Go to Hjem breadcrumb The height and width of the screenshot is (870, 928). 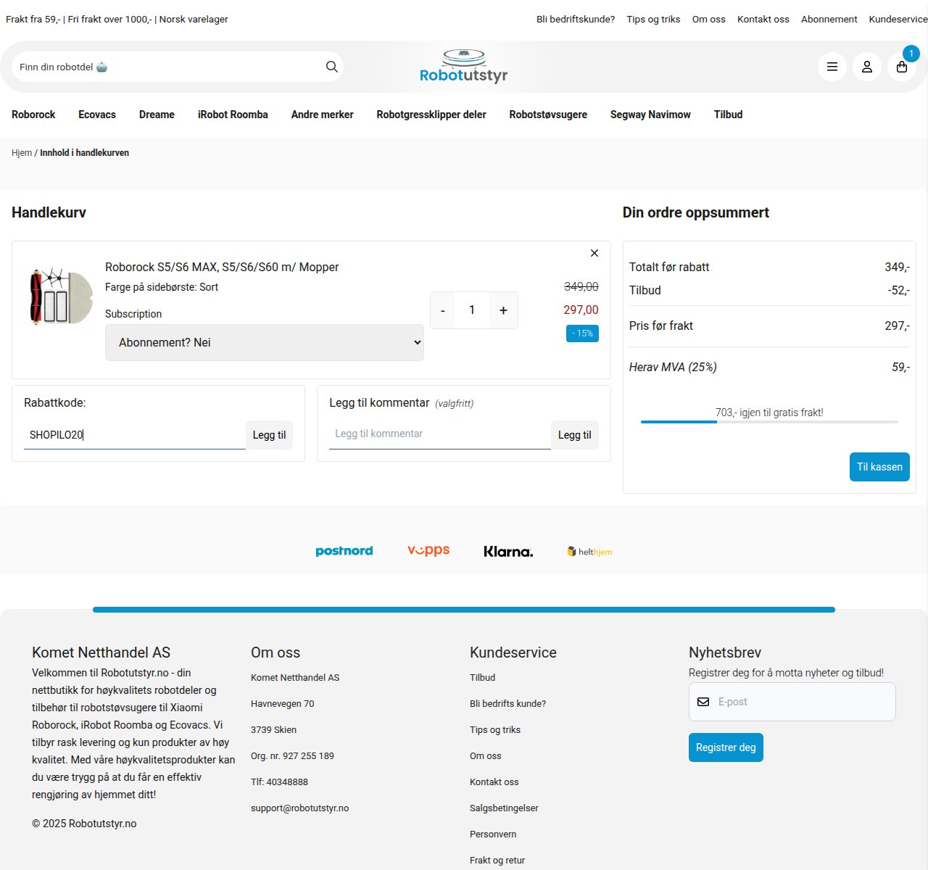22,153
